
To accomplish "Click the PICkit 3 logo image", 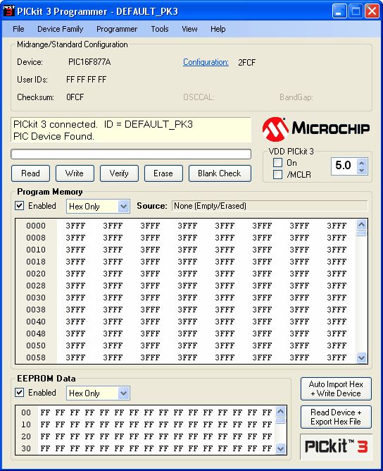I will [336, 446].
